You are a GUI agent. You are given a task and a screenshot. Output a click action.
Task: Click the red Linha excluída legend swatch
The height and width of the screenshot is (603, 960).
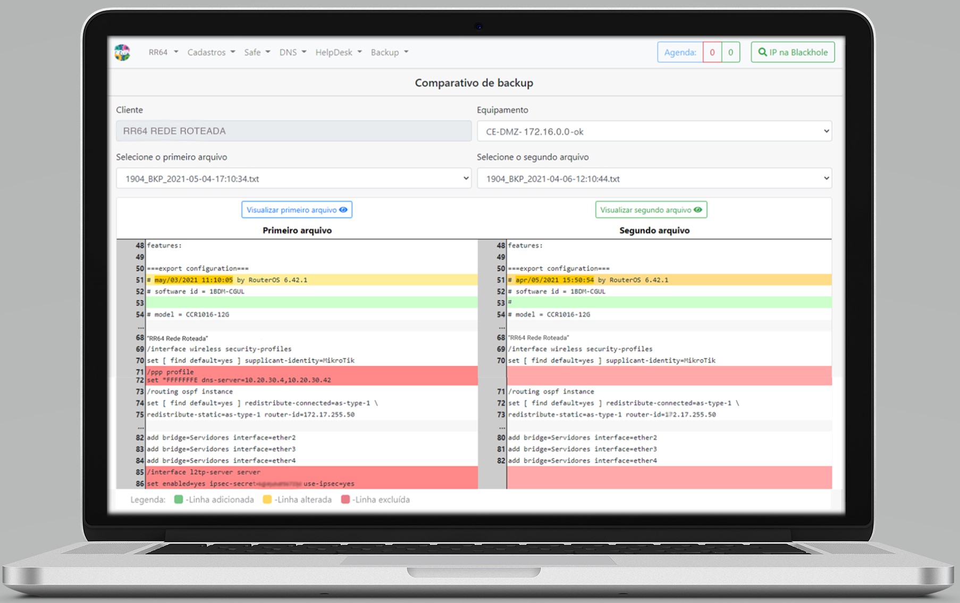pos(346,499)
